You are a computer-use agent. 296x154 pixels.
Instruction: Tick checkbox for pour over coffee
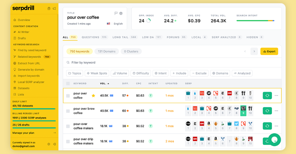tap(68, 96)
